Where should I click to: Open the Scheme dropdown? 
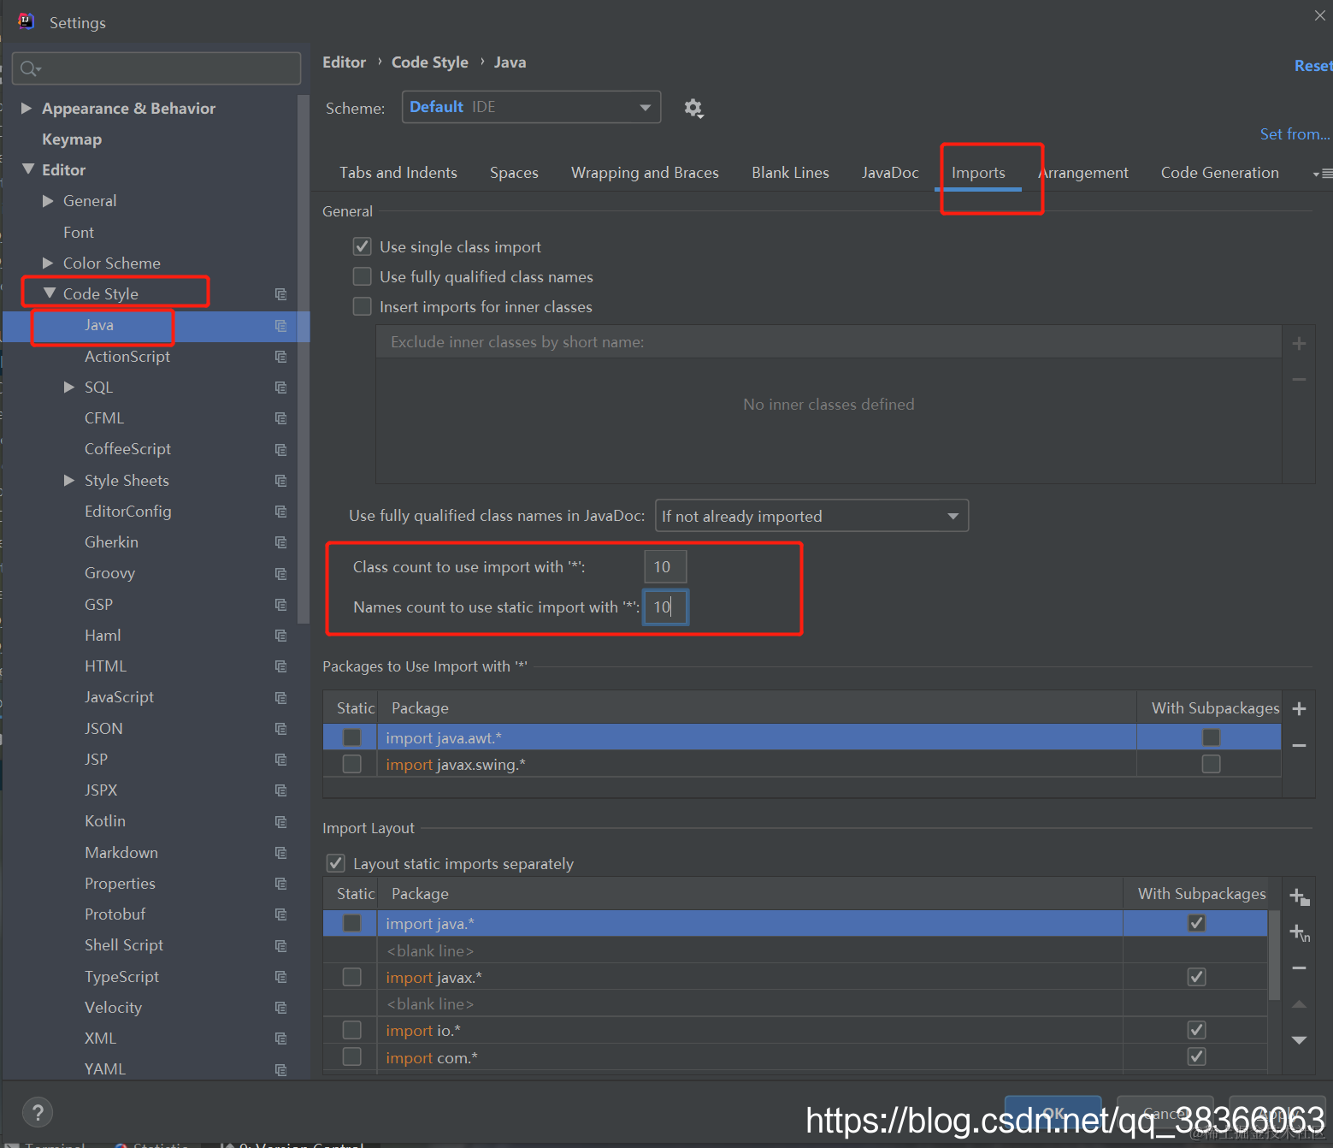tap(531, 107)
